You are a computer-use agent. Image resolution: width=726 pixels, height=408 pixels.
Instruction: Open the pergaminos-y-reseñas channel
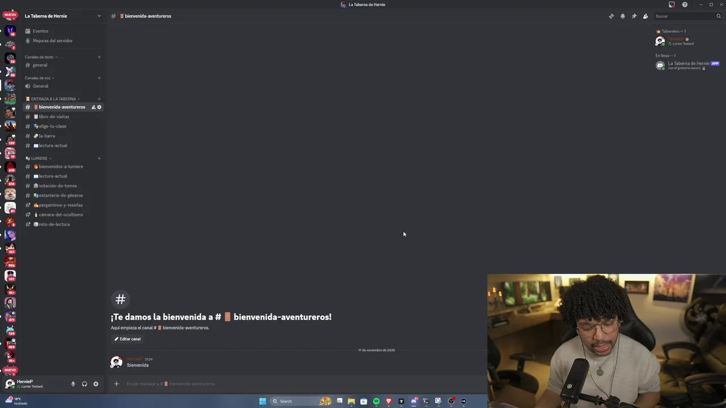[x=62, y=205]
